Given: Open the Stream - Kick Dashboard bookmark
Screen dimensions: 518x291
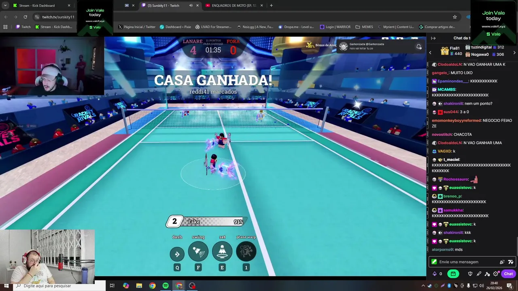Looking at the screenshot, I should (53, 27).
